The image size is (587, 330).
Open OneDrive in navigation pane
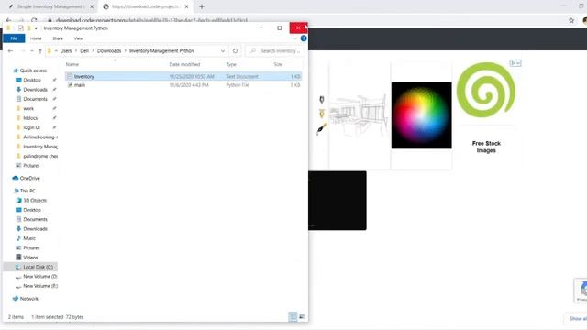(29, 179)
